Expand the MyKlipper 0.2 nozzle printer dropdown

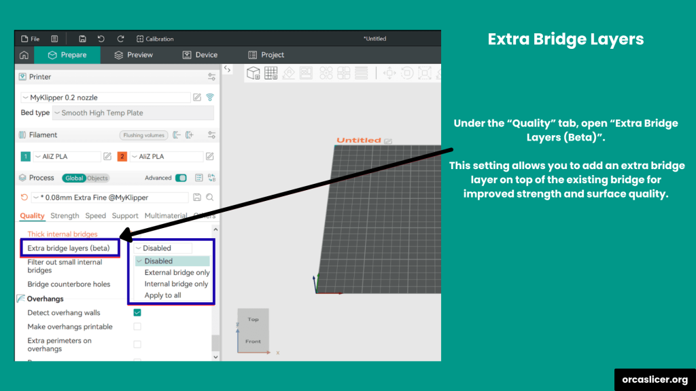[105, 97]
